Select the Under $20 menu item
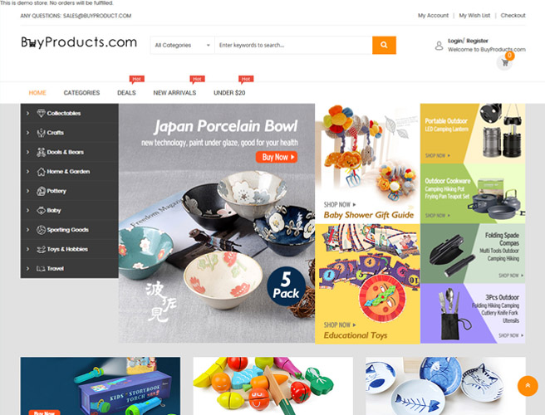 pos(229,93)
